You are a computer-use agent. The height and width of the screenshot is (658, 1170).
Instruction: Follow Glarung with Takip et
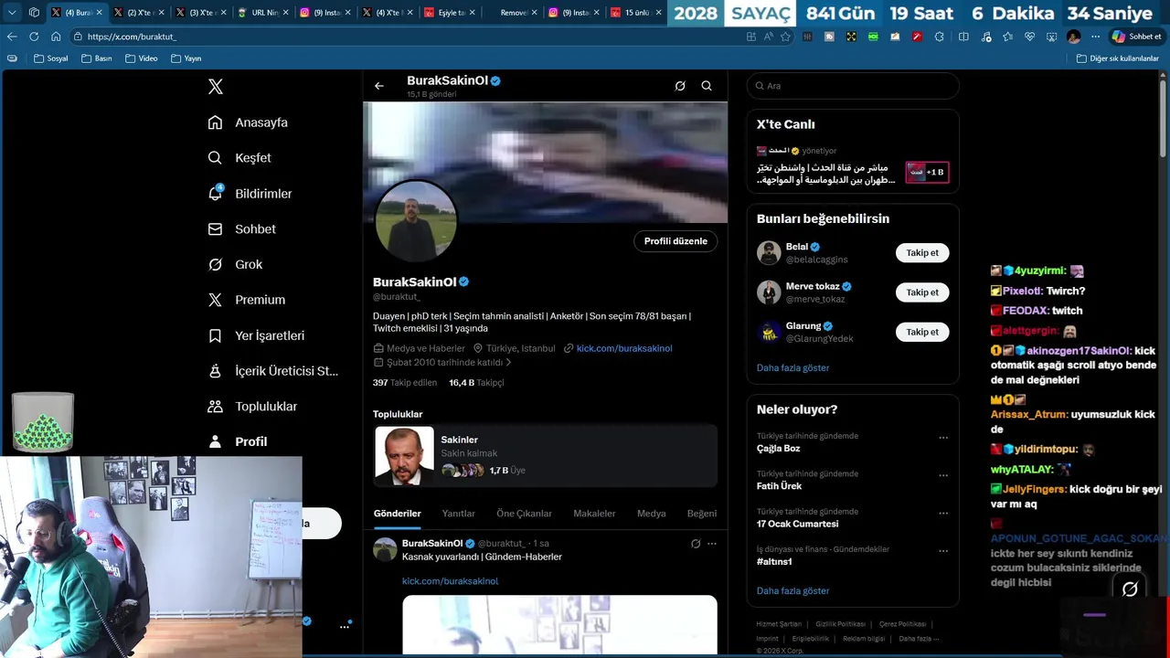[922, 332]
